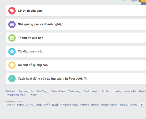Click the teal info icon
The image size is (146, 119).
click(x=12, y=79)
